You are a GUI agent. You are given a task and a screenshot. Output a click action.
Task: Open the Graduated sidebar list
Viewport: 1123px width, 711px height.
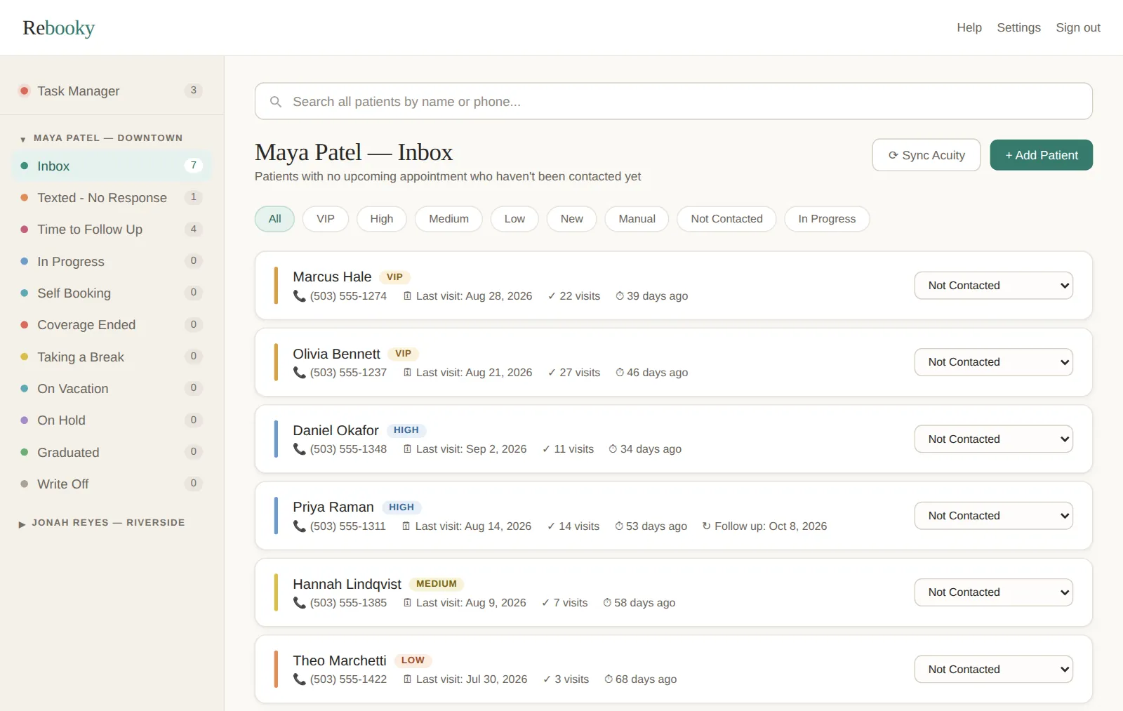[112, 453]
